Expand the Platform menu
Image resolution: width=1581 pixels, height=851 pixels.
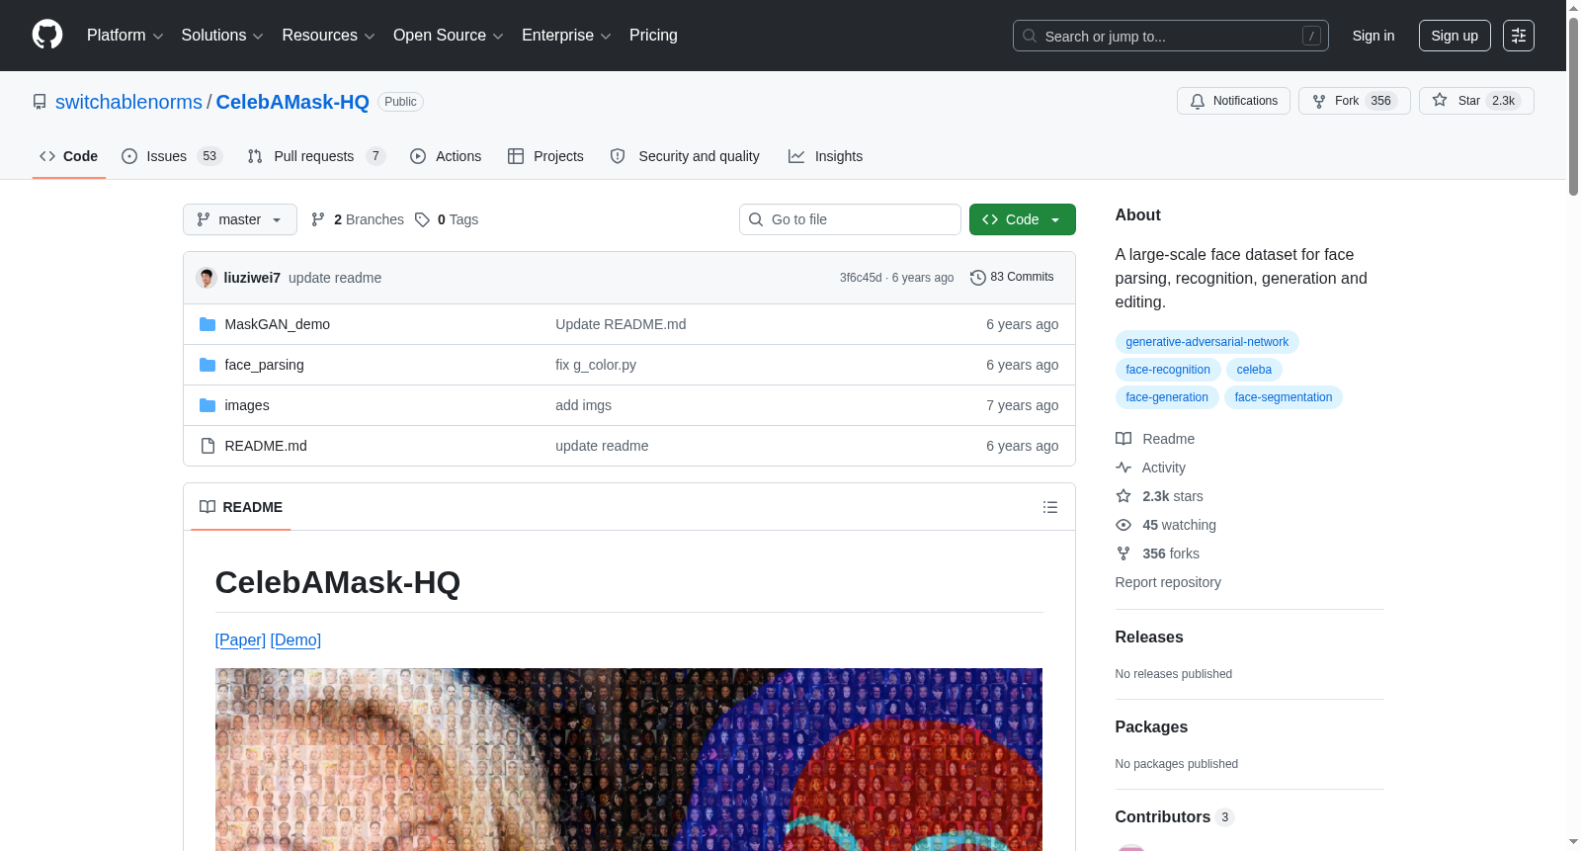click(x=125, y=36)
